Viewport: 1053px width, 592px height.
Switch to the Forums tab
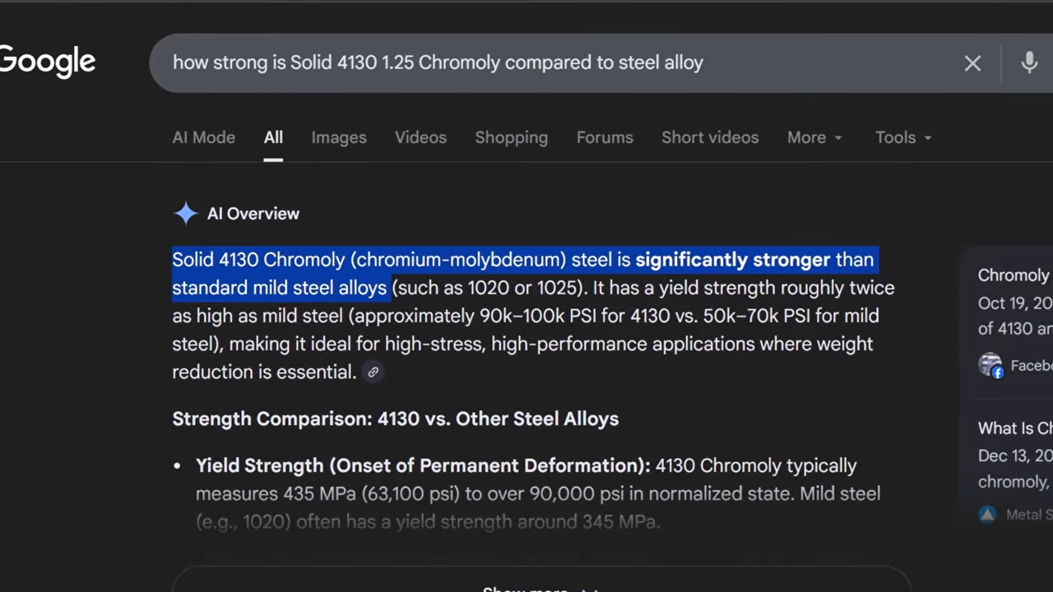tap(605, 137)
